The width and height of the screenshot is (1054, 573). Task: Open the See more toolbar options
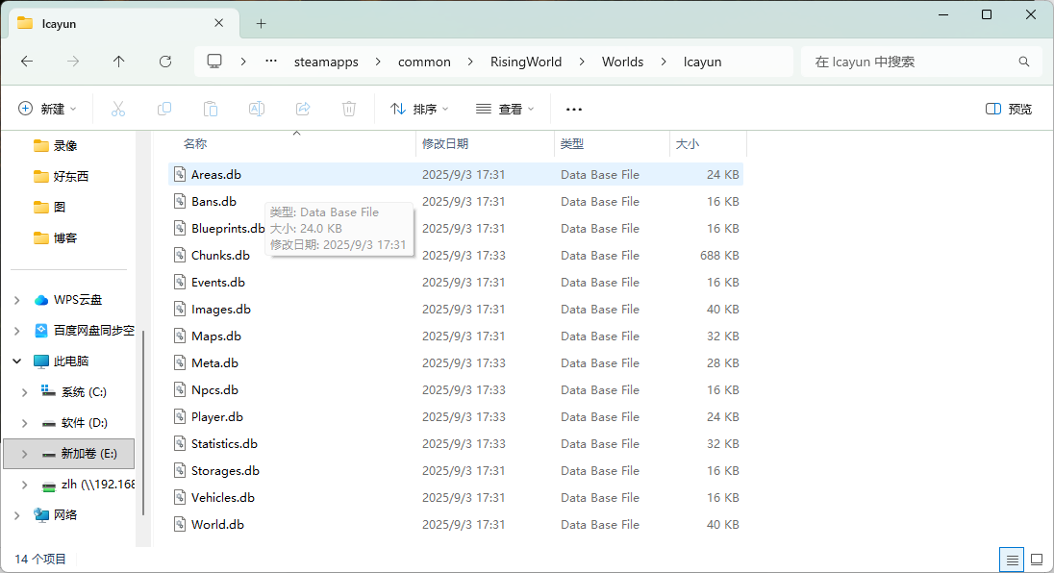tap(574, 109)
